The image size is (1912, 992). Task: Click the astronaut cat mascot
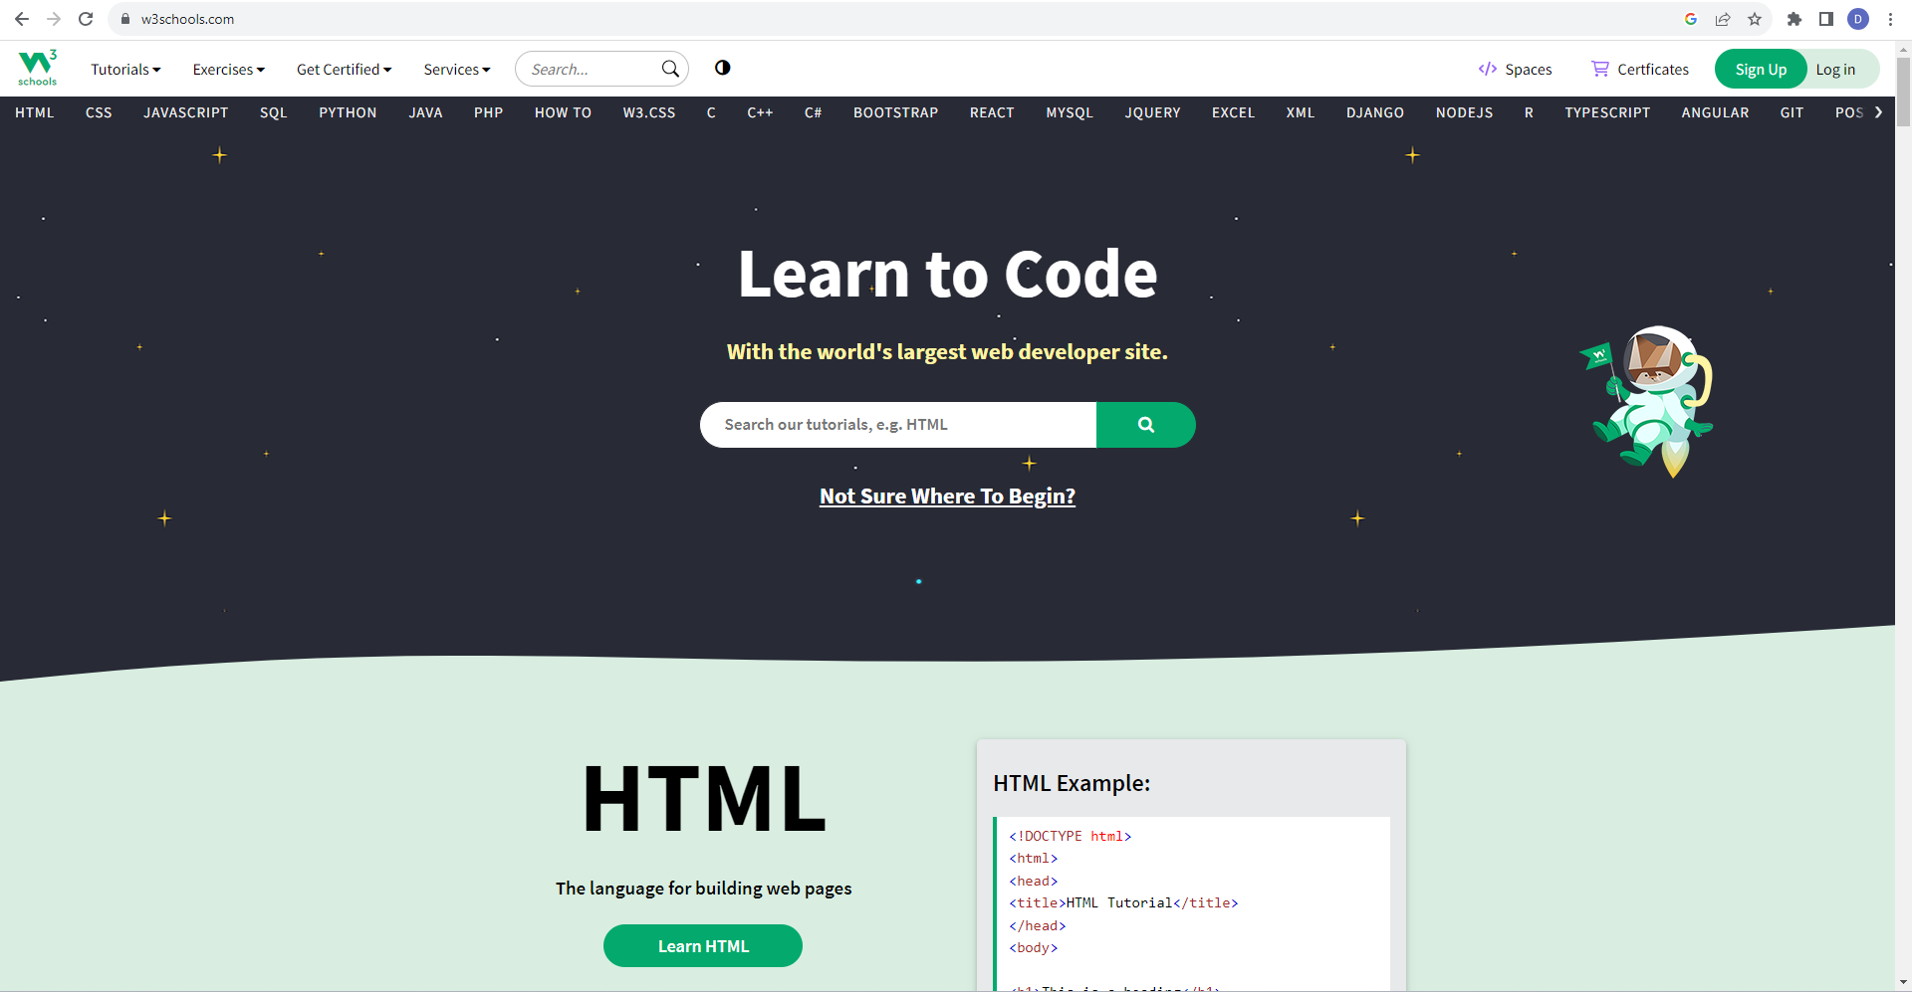1648,401
